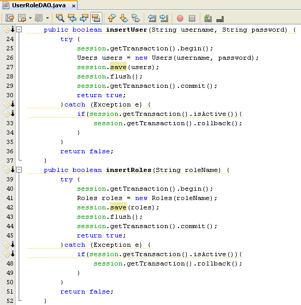301x305 pixels.
Task: Jump to last edit location icon
Action: (x=10, y=18)
